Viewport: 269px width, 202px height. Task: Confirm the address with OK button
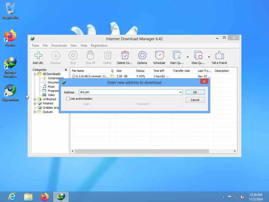[x=195, y=92]
